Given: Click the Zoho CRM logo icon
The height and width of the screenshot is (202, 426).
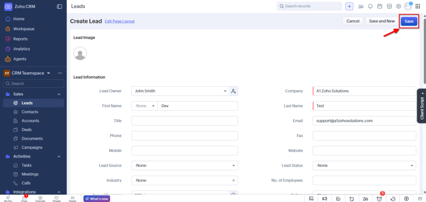Looking at the screenshot, I should 8,7.
